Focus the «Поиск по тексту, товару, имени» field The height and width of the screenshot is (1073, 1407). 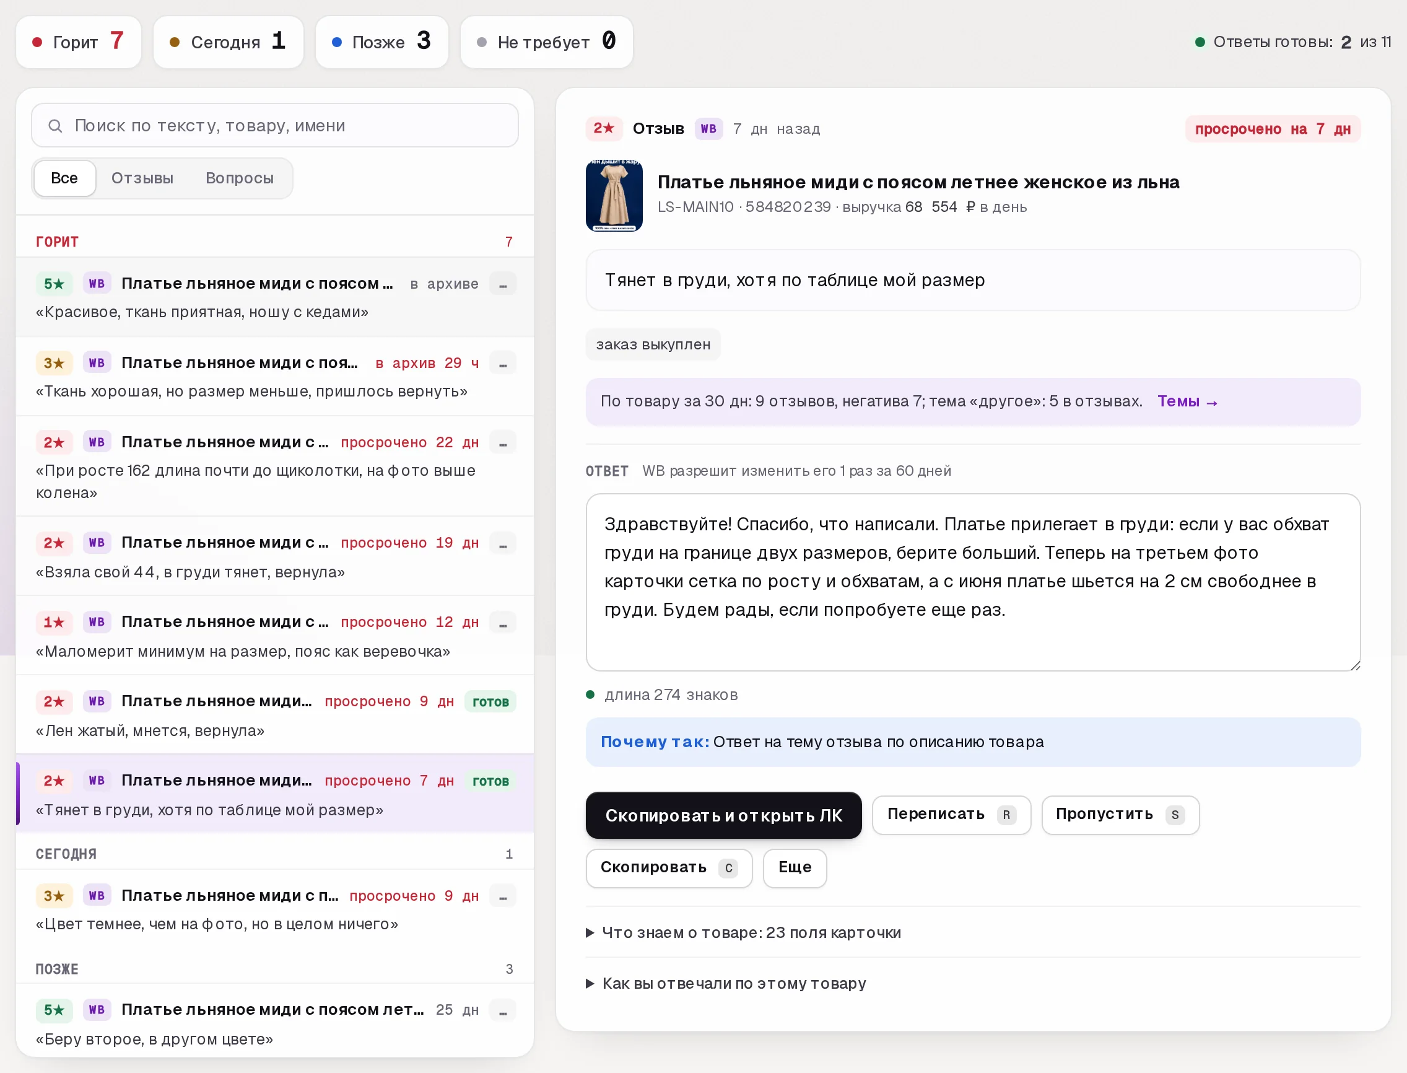pos(274,125)
